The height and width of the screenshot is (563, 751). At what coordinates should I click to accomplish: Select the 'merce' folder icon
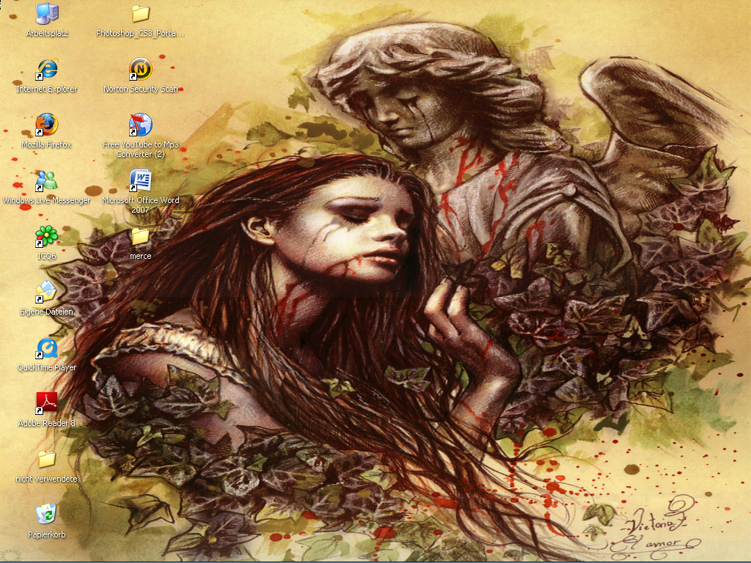pyautogui.click(x=140, y=237)
